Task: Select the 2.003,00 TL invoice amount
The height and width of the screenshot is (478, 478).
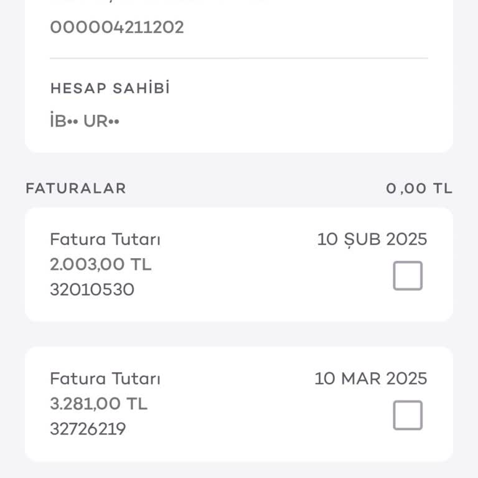Action: [x=101, y=265]
